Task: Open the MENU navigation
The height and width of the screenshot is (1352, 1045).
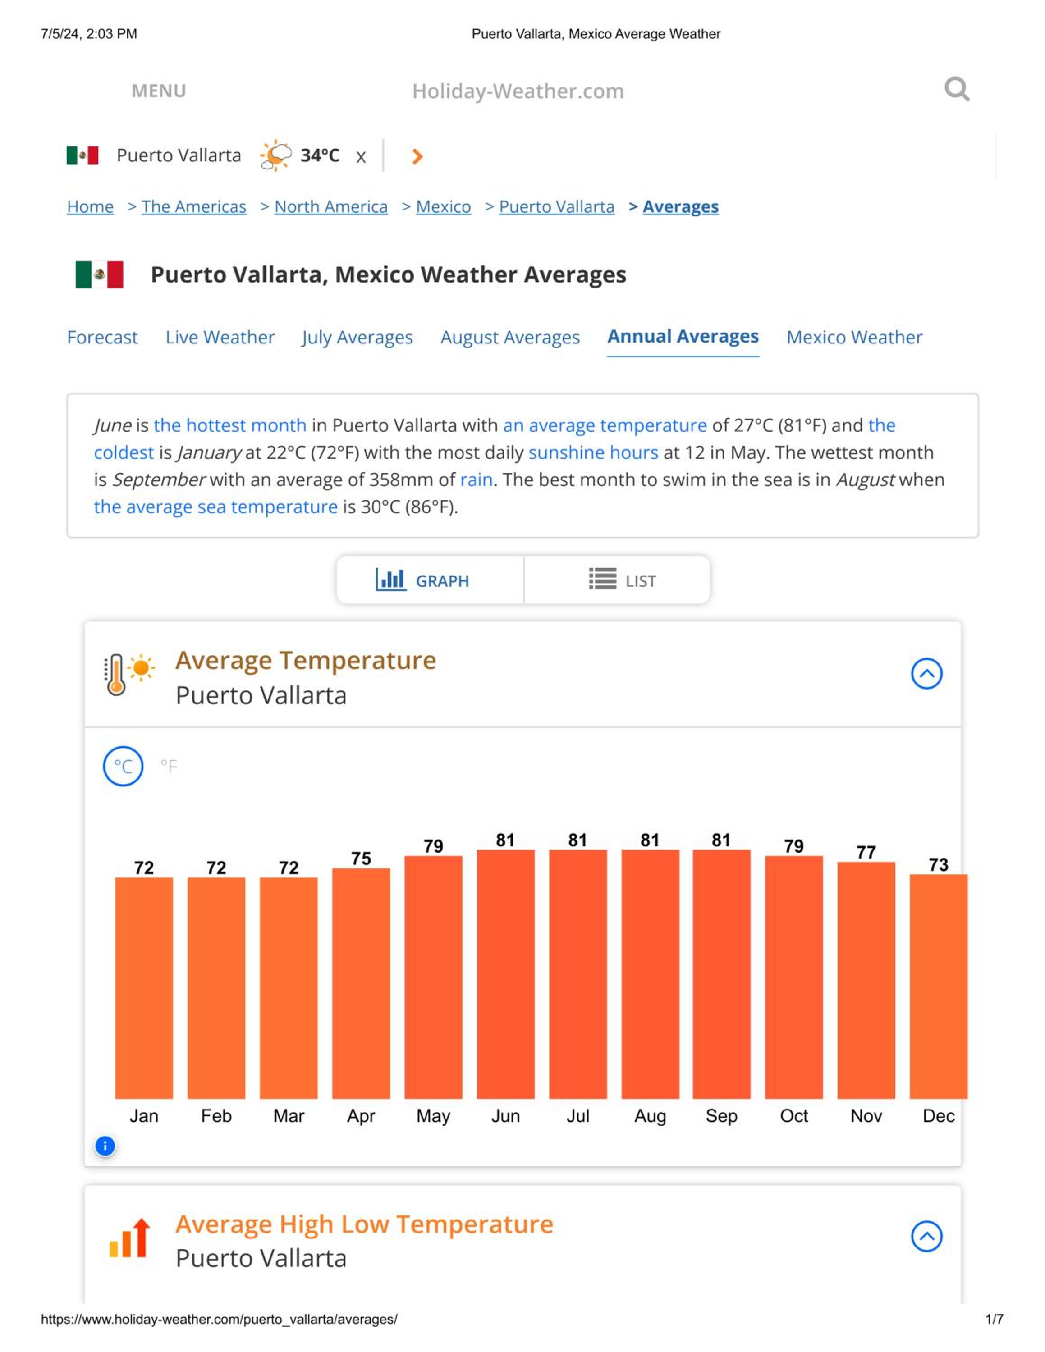Action: pyautogui.click(x=159, y=91)
